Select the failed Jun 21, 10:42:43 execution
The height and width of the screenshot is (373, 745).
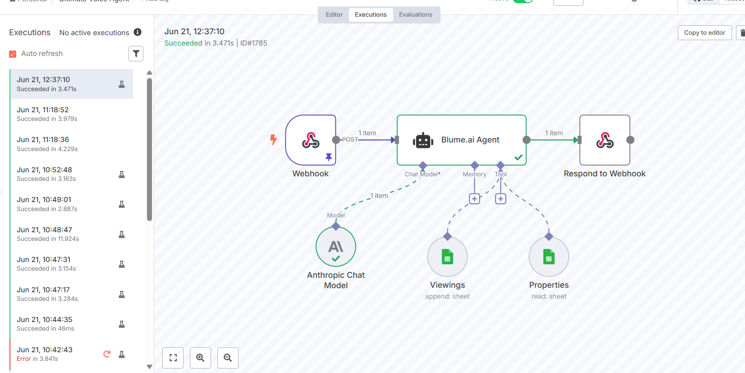71,354
